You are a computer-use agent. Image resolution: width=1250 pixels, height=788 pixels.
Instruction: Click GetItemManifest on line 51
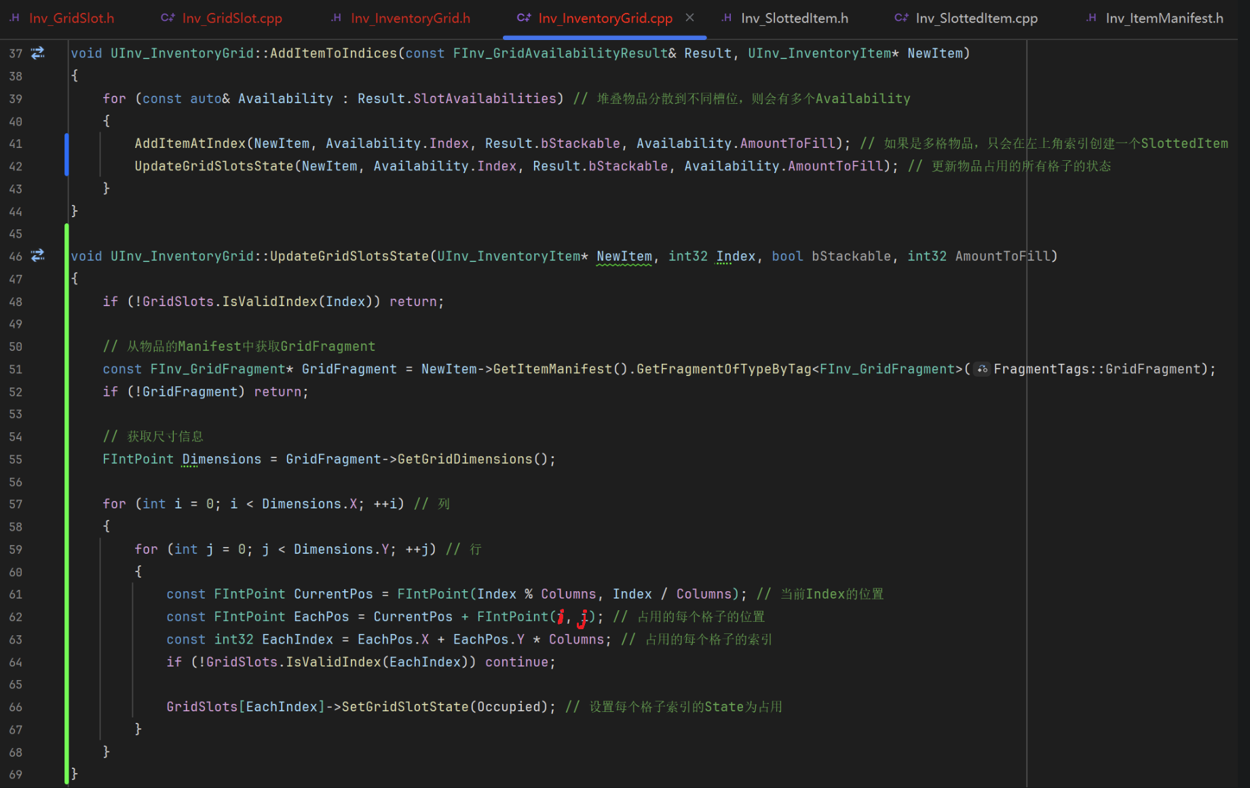click(552, 369)
